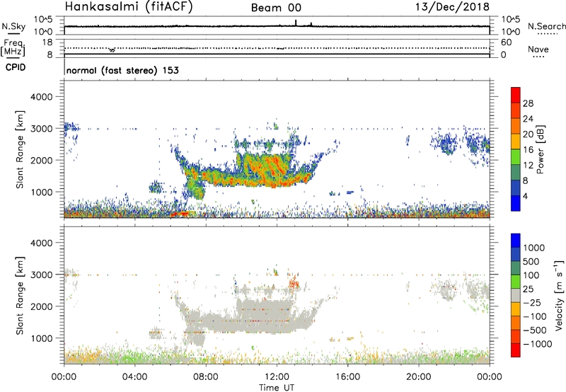Click the '20:00' time axis tick label

click(x=418, y=377)
